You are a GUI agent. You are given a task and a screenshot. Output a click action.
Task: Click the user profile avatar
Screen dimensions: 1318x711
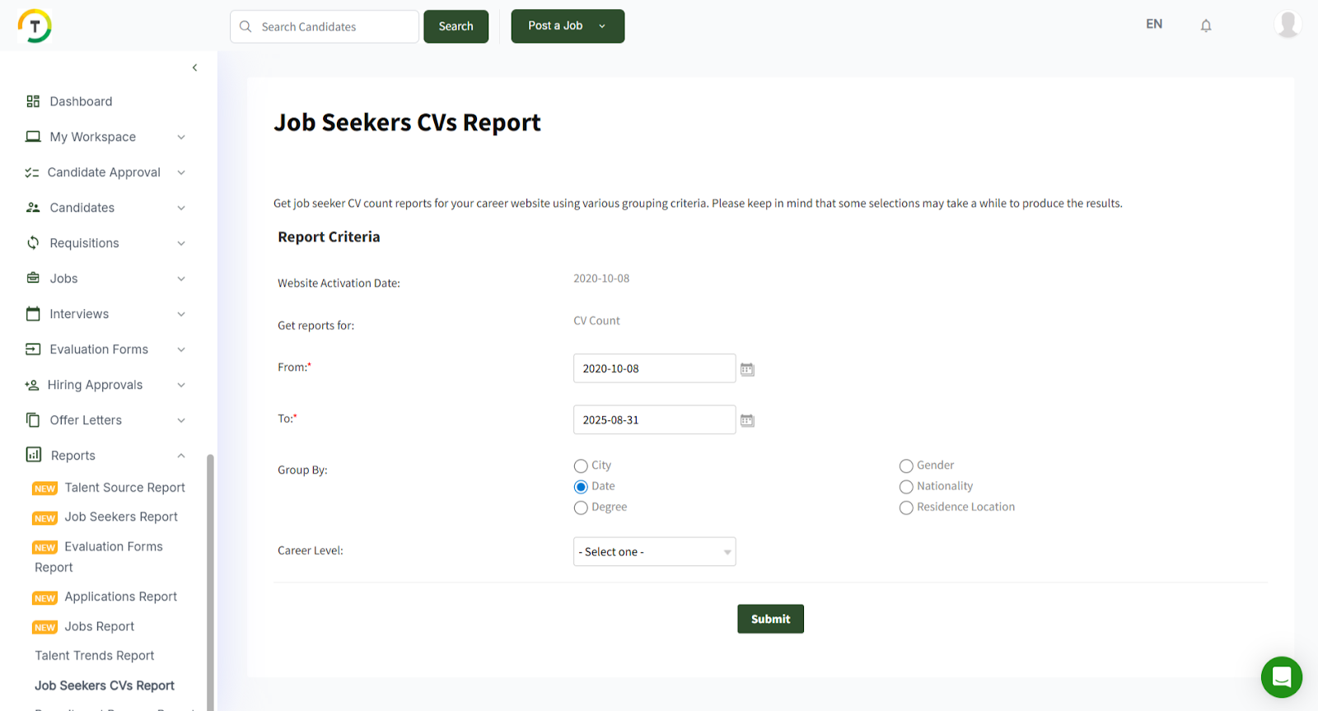coord(1287,25)
